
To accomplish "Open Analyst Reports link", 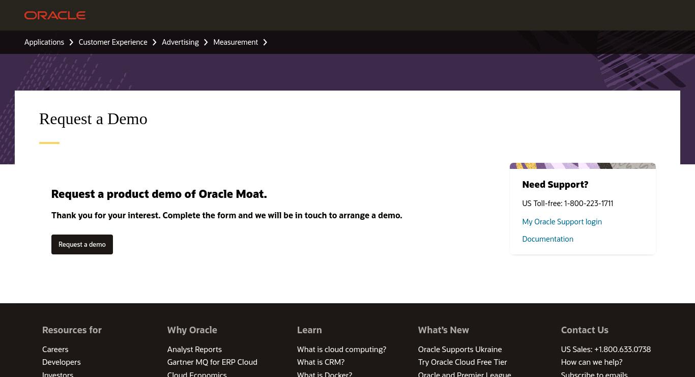I will click(x=194, y=349).
